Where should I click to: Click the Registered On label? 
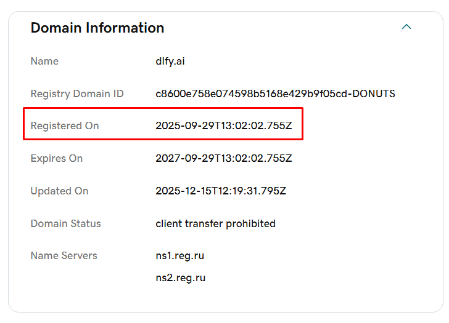(65, 126)
